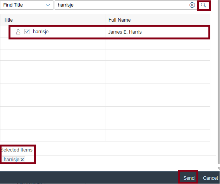Viewport: 220px width, 184px height.
Task: Click the harrisje title text in the row
Action: 41,32
